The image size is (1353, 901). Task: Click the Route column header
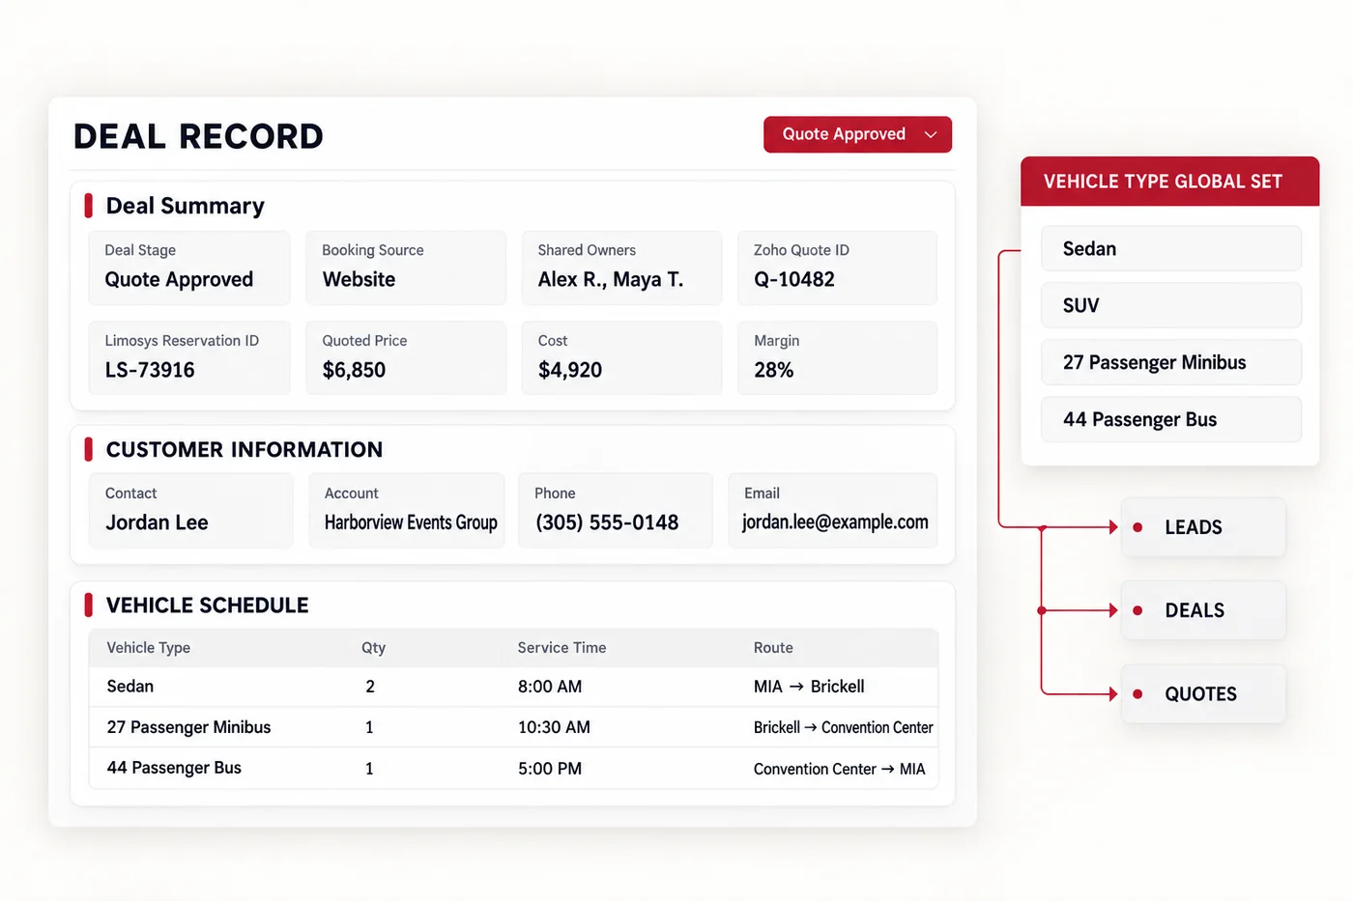pyautogui.click(x=773, y=648)
